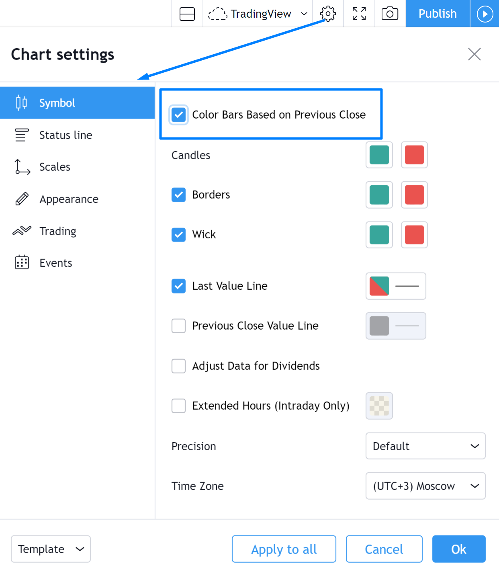Open Events settings via calendar icon
The width and height of the screenshot is (499, 570).
click(x=22, y=262)
